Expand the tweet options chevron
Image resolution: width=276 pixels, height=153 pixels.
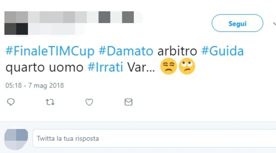274,24
